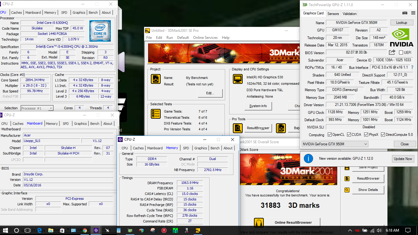Click the Show Details button

368,190
